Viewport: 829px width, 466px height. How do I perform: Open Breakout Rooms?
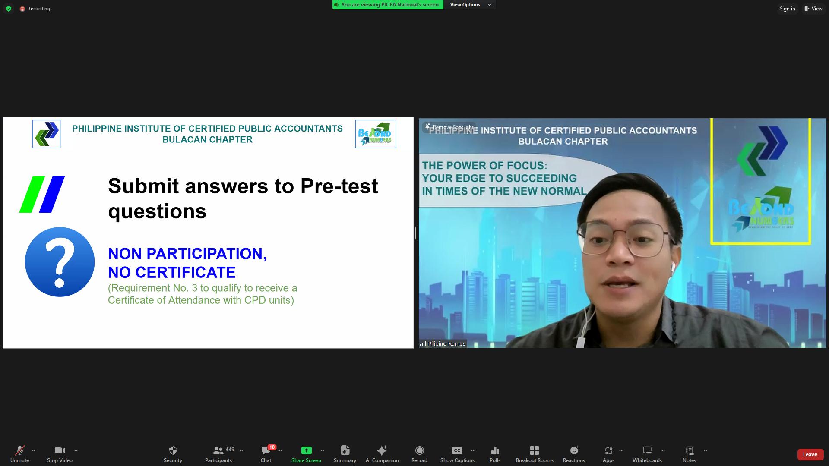click(535, 454)
